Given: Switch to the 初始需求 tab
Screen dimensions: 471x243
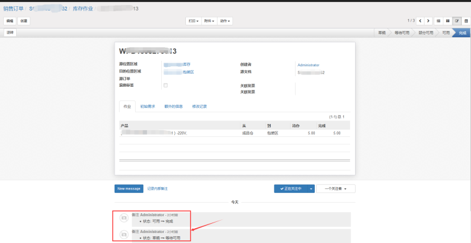Looking at the screenshot, I should (x=147, y=107).
